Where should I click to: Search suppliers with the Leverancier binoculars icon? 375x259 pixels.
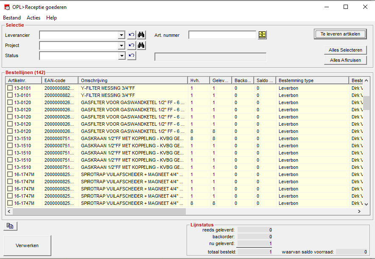[141, 35]
